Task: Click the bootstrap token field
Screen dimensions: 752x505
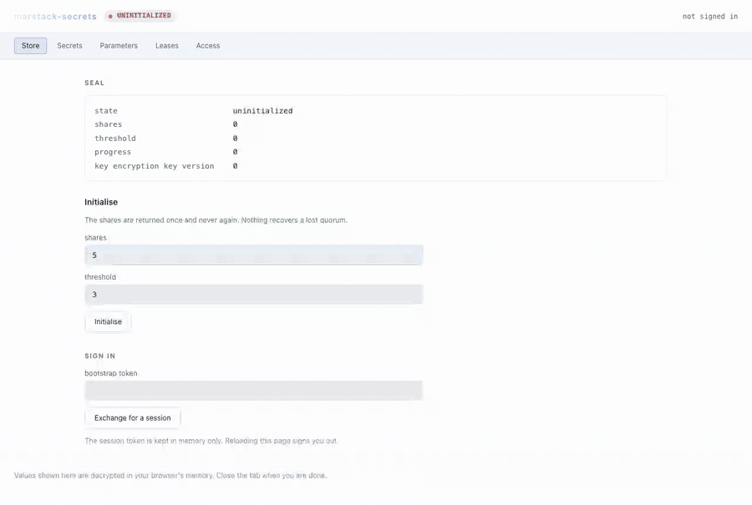Action: coord(254,391)
